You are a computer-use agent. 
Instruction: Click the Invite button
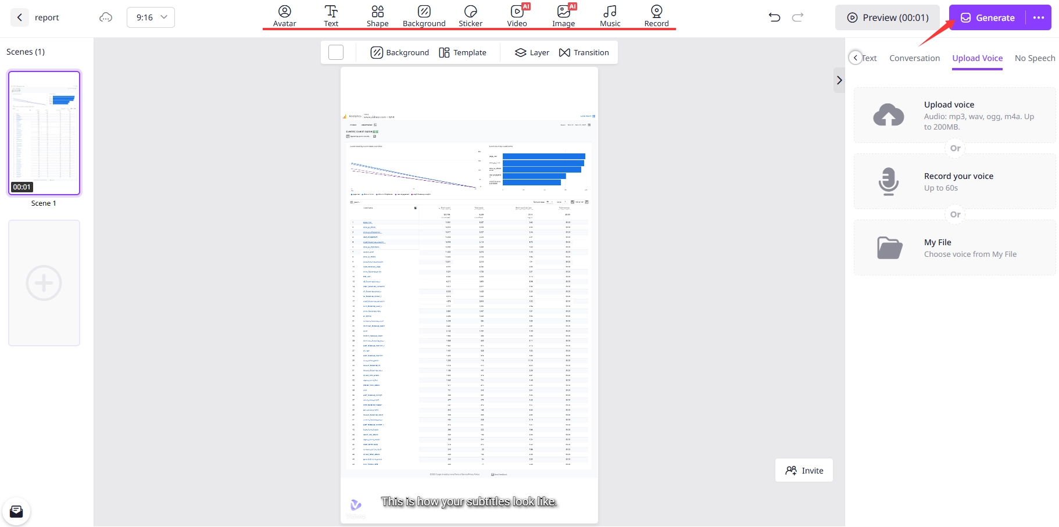coord(804,471)
